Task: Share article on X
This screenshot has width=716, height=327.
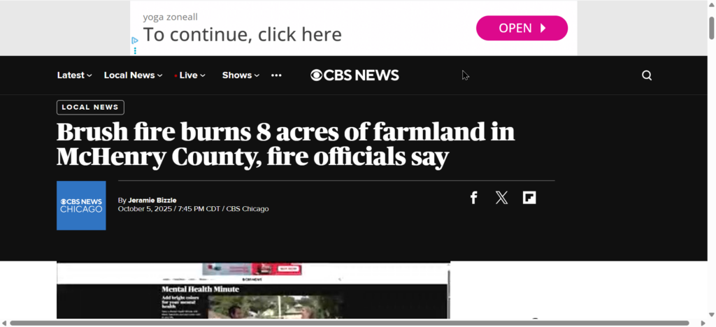Action: 501,198
